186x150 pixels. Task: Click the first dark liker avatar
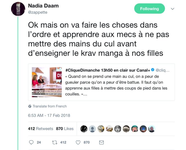pos(84,129)
